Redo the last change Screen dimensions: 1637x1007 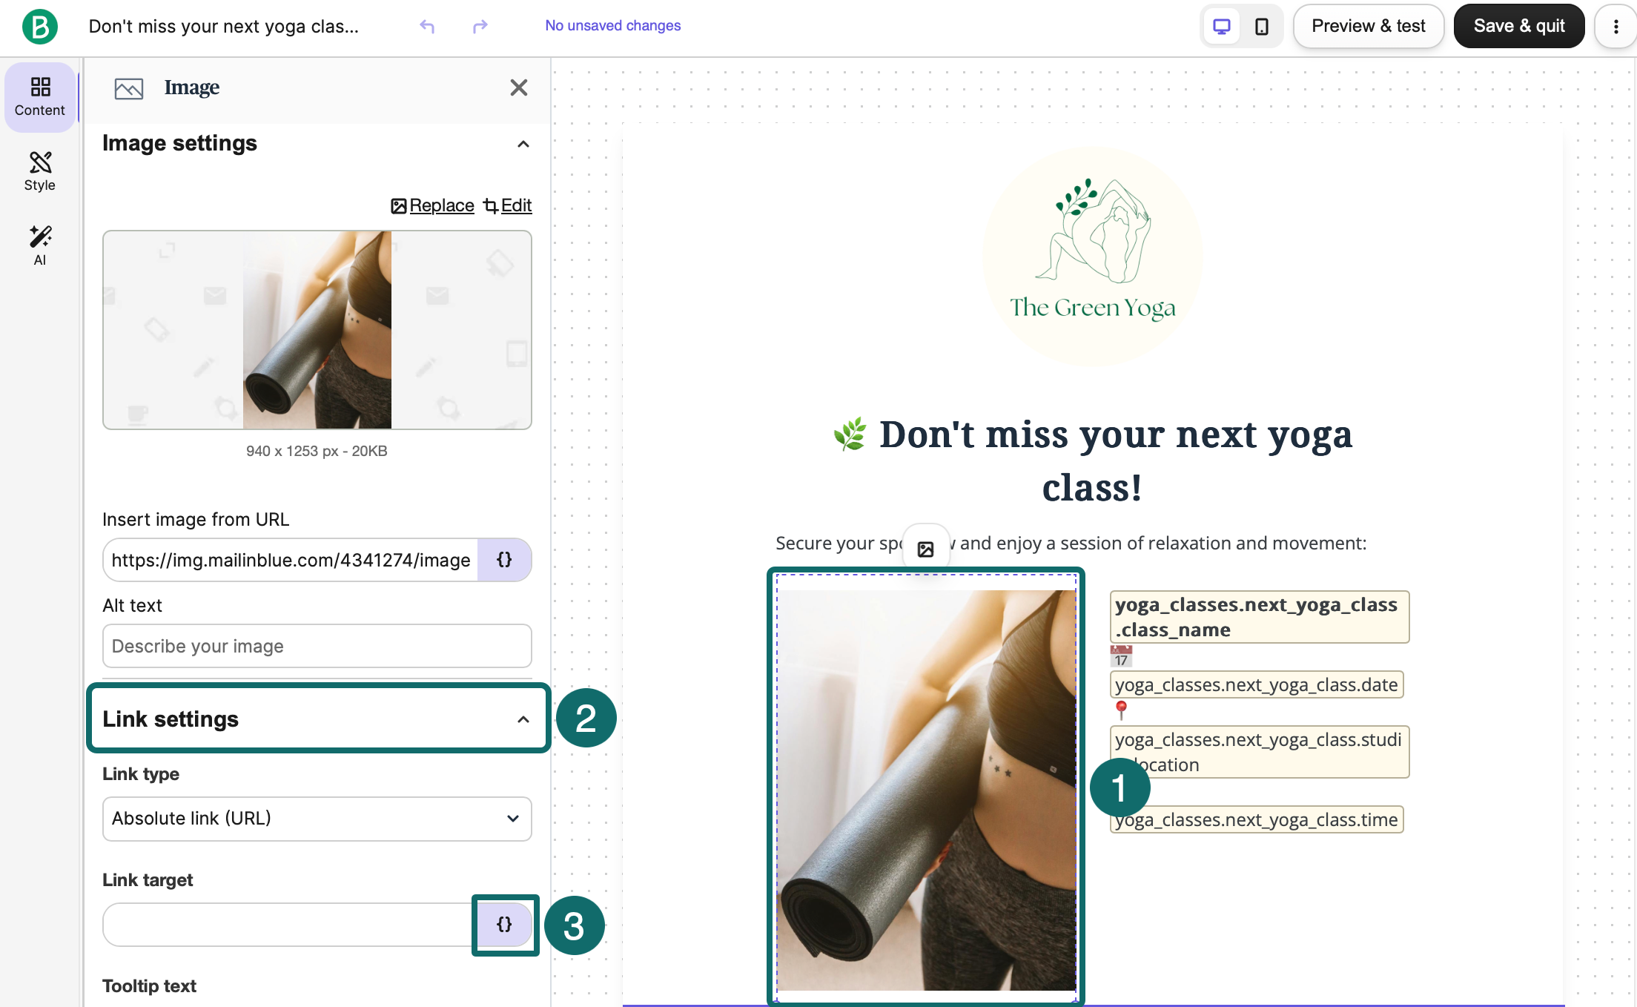click(480, 26)
